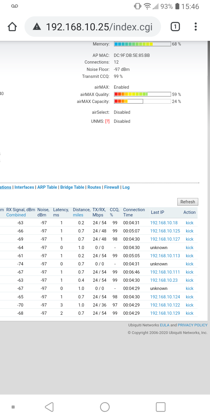Viewport: 210px width, 420px height.
Task: Tap the Android back navigation button
Action: 49,407
